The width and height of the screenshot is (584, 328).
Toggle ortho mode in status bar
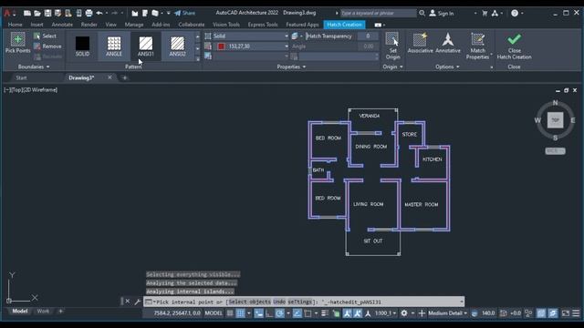coord(269,313)
